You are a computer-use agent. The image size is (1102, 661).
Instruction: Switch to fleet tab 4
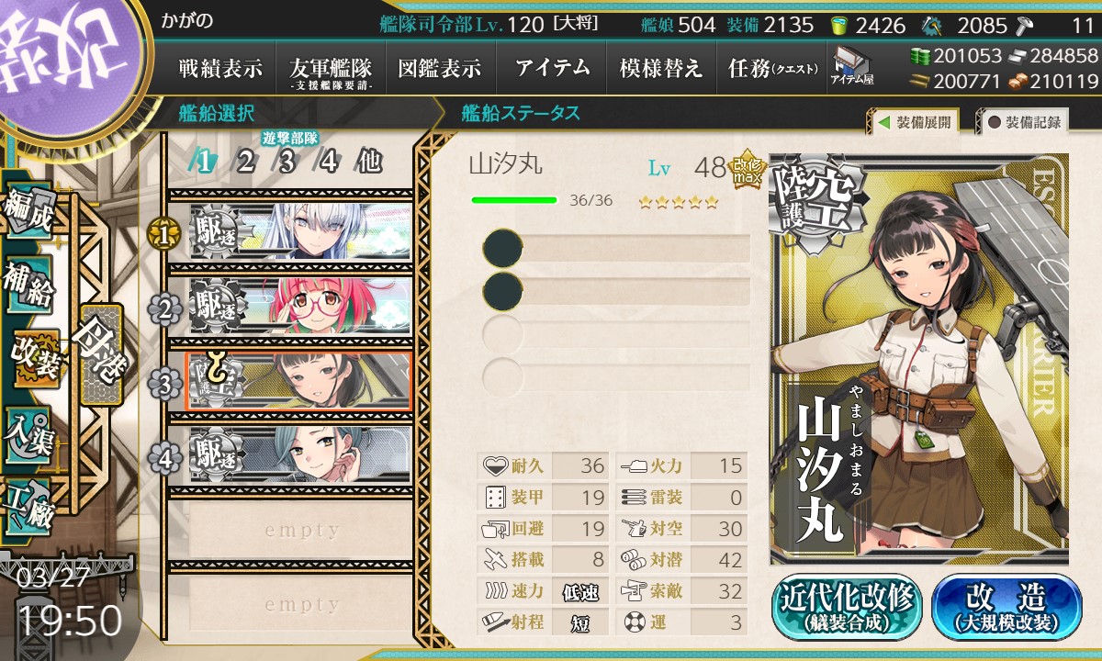[x=329, y=162]
